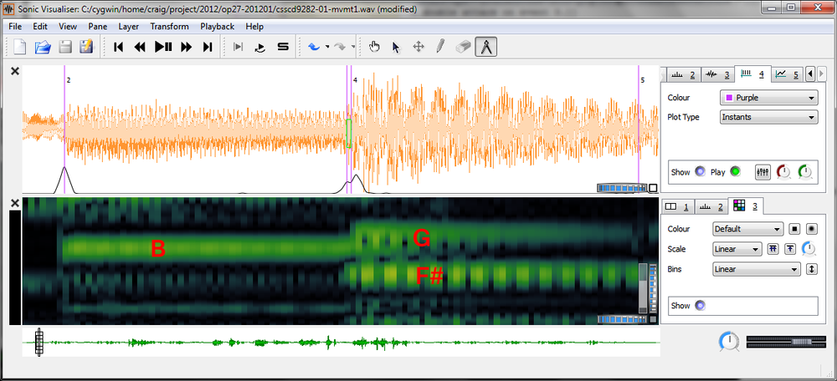Open an audio file with folder icon

tap(43, 48)
